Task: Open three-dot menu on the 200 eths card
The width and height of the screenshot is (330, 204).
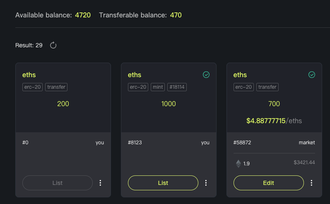Action: 100,183
